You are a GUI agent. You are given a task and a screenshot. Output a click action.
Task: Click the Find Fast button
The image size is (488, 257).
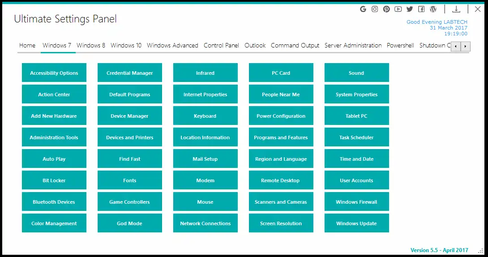[x=130, y=158]
